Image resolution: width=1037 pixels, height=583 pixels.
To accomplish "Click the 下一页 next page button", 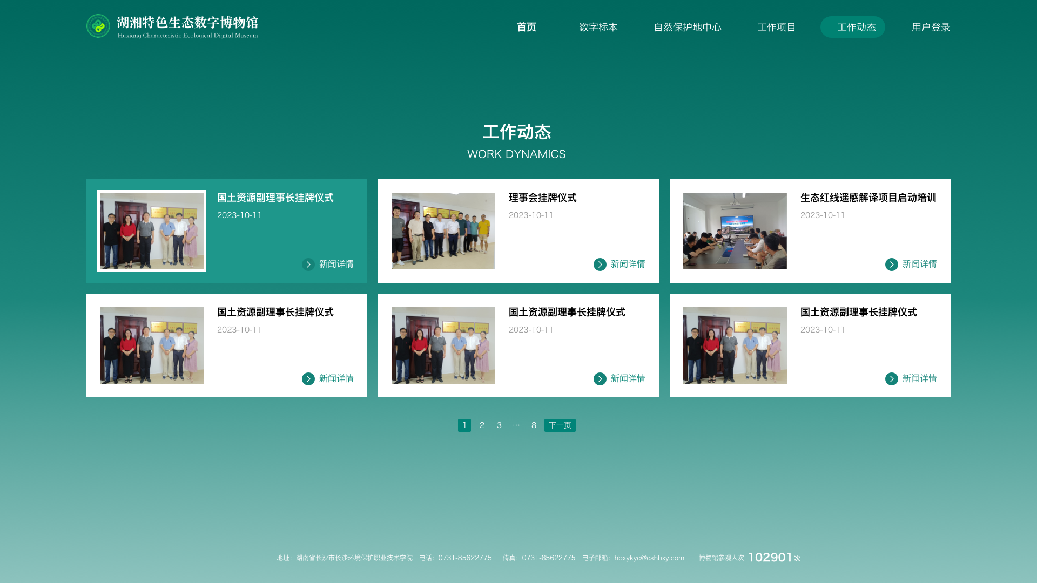I will click(x=560, y=425).
